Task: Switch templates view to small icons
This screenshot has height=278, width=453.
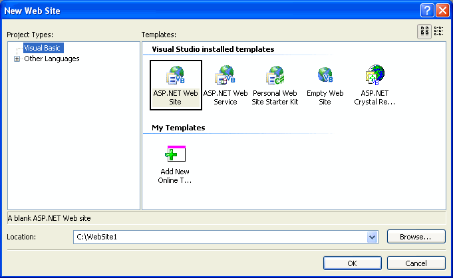Action: click(x=438, y=31)
